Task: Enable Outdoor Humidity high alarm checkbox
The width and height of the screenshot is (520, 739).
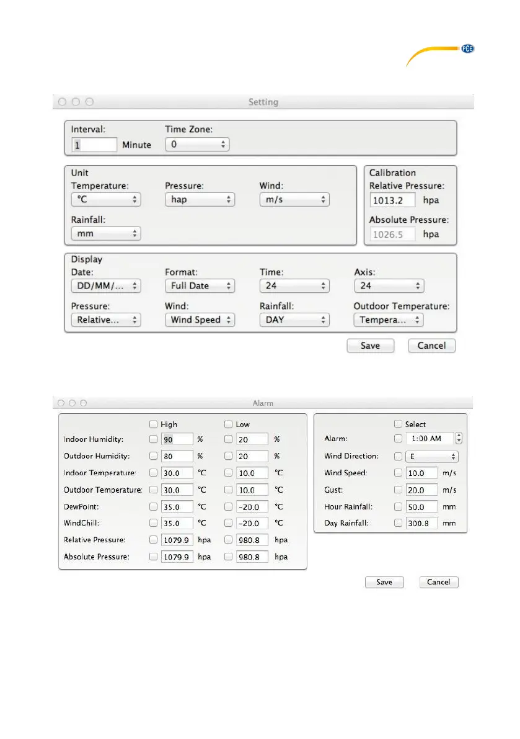Action: click(154, 456)
